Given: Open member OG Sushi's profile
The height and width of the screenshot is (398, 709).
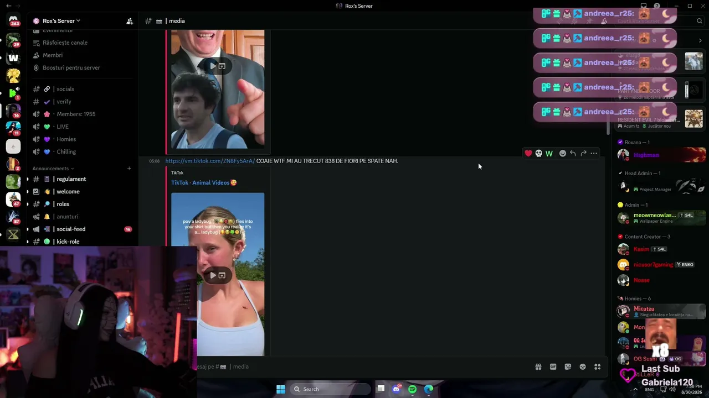Looking at the screenshot, I should click(661, 359).
